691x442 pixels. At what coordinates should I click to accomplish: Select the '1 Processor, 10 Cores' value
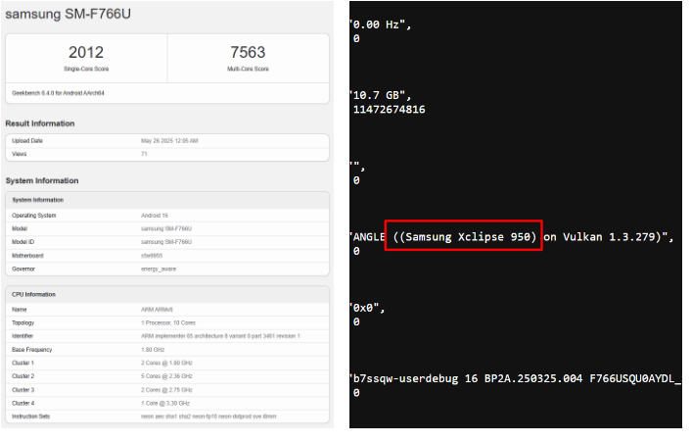point(168,322)
